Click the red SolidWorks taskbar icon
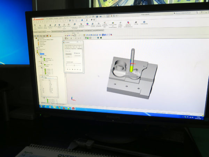The height and width of the screenshot is (157, 209). [73, 109]
